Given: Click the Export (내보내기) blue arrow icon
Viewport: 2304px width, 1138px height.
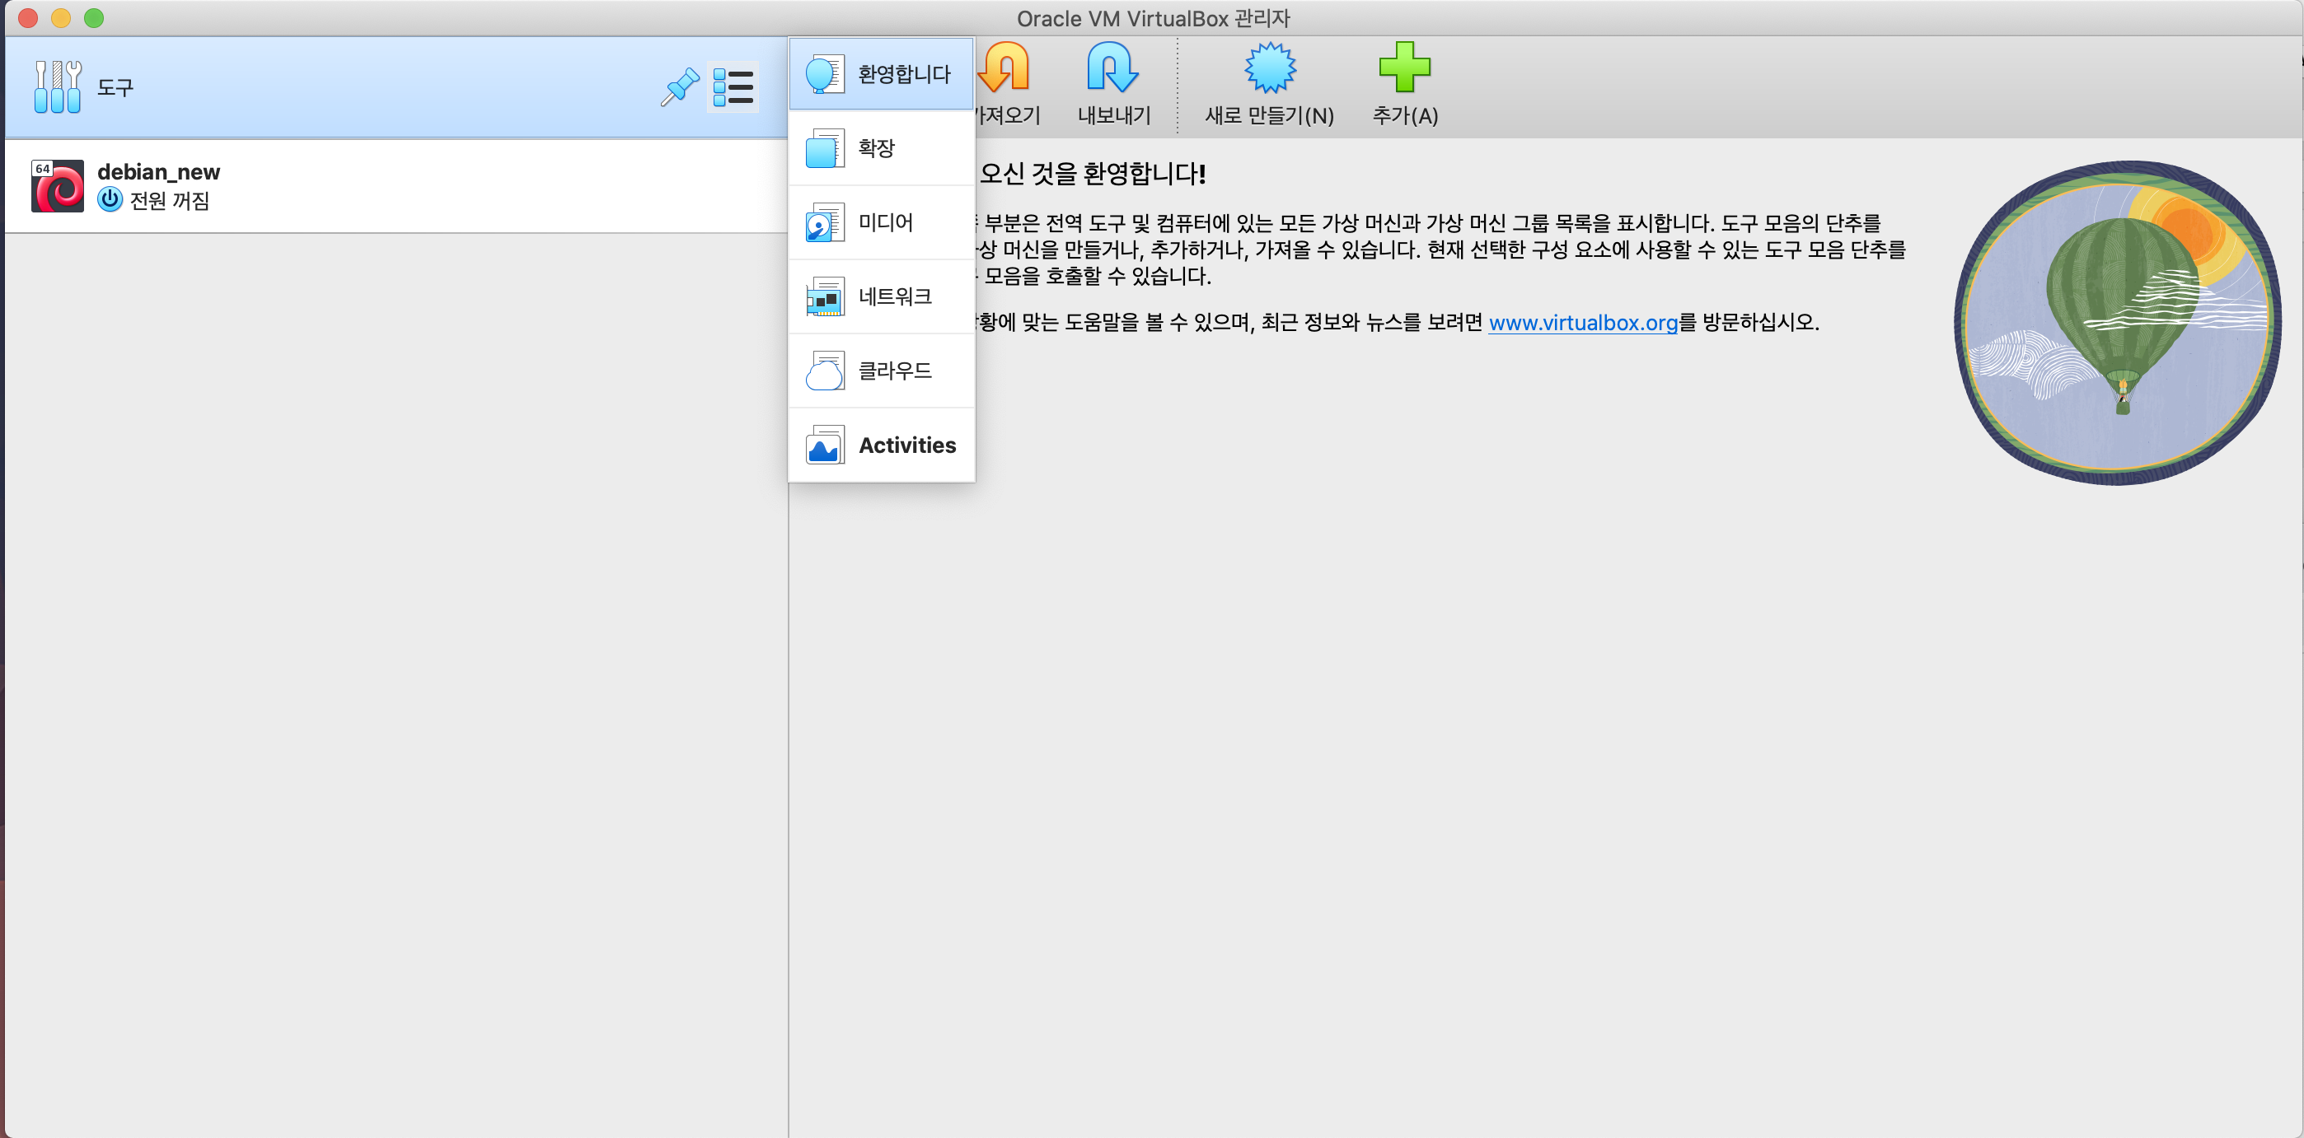Looking at the screenshot, I should [x=1112, y=67].
